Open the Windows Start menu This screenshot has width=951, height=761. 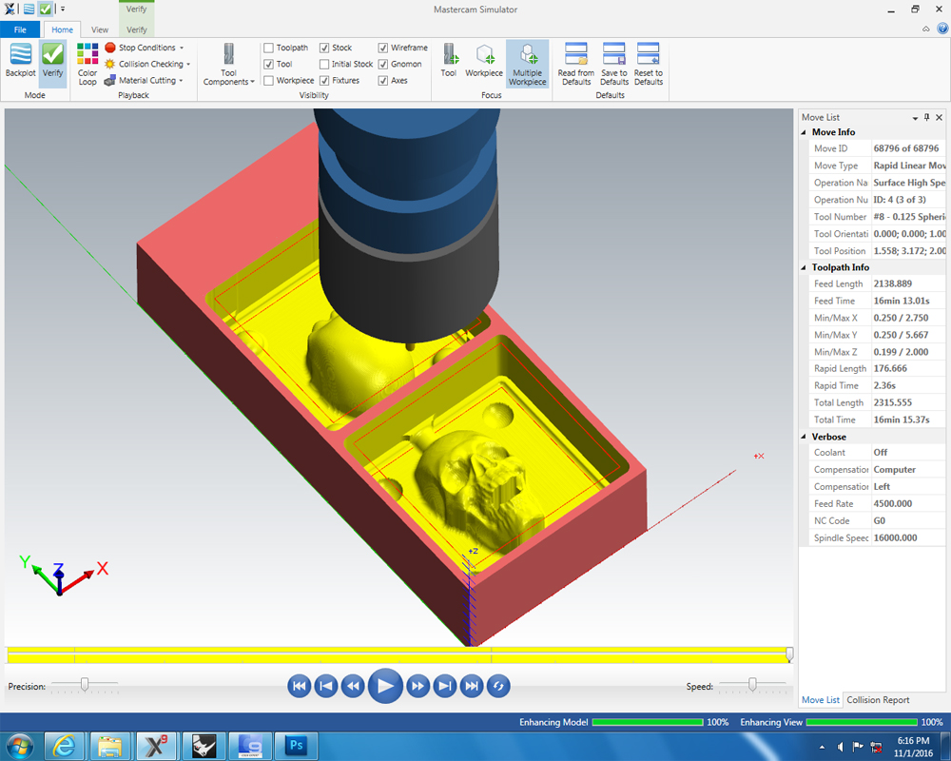(20, 746)
